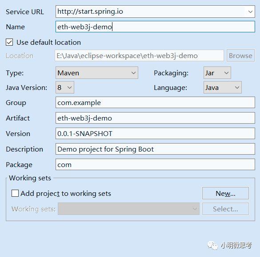Open the Language Java combo box
The height and width of the screenshot is (257, 260).
(x=222, y=87)
